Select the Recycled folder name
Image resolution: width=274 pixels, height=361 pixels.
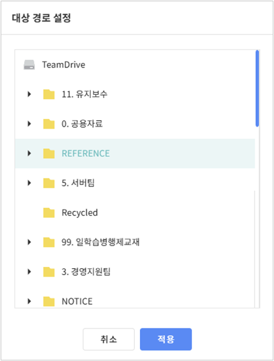tap(80, 213)
